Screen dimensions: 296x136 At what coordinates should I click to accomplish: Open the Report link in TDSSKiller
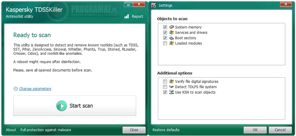[137, 16]
